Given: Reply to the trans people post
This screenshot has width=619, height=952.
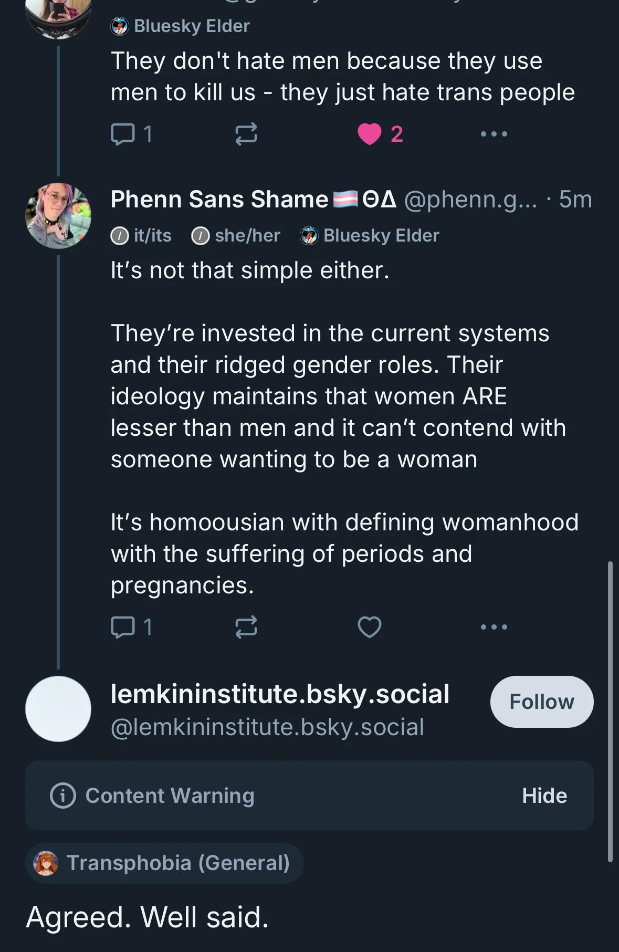Looking at the screenshot, I should click(123, 134).
